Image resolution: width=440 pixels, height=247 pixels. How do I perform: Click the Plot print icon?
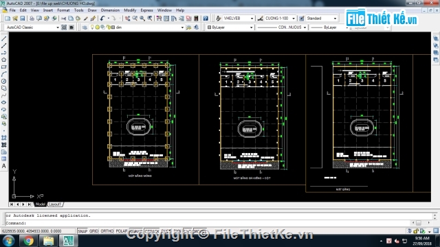tap(32, 19)
